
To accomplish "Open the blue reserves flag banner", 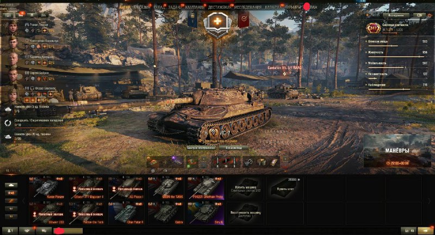I will click(x=192, y=20).
